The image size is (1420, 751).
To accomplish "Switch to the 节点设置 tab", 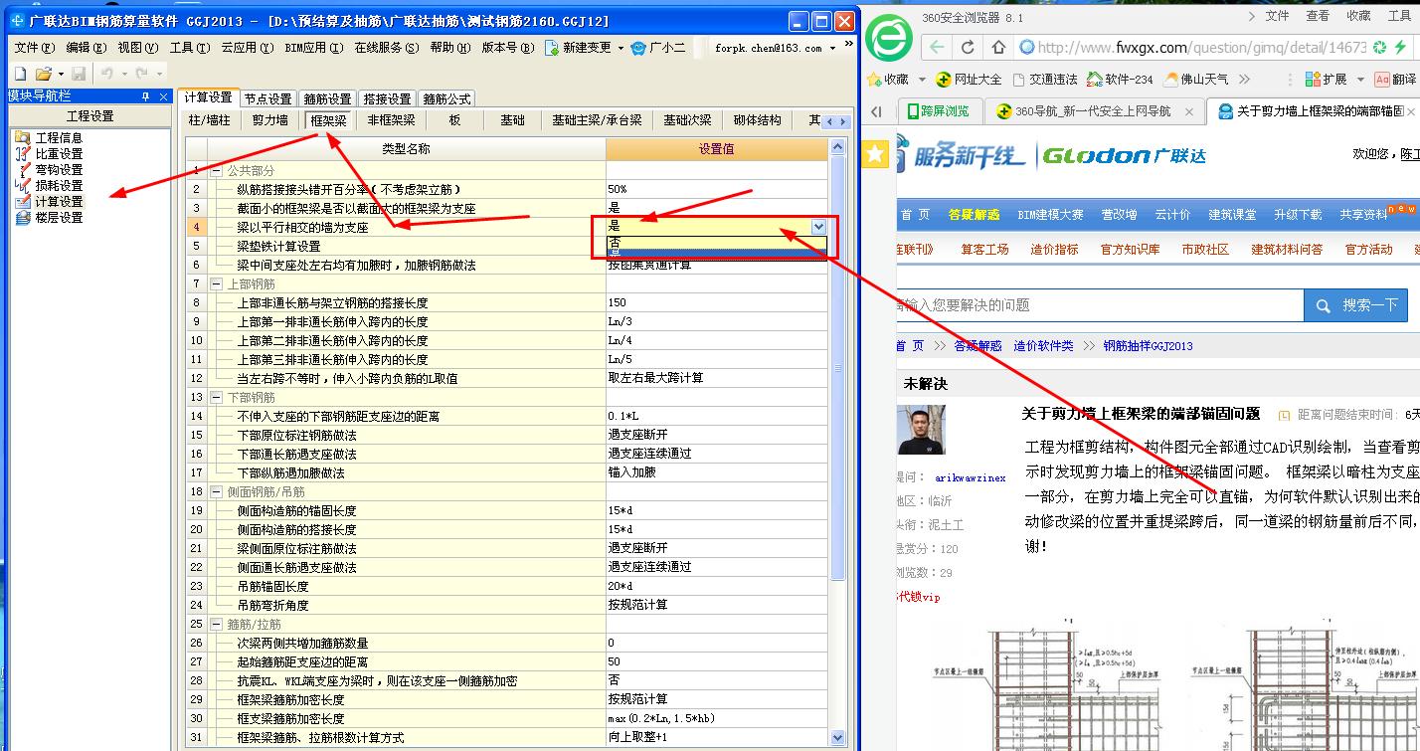I will pyautogui.click(x=267, y=98).
